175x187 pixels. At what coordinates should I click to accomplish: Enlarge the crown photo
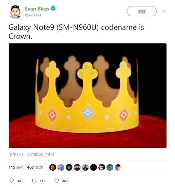(87, 96)
